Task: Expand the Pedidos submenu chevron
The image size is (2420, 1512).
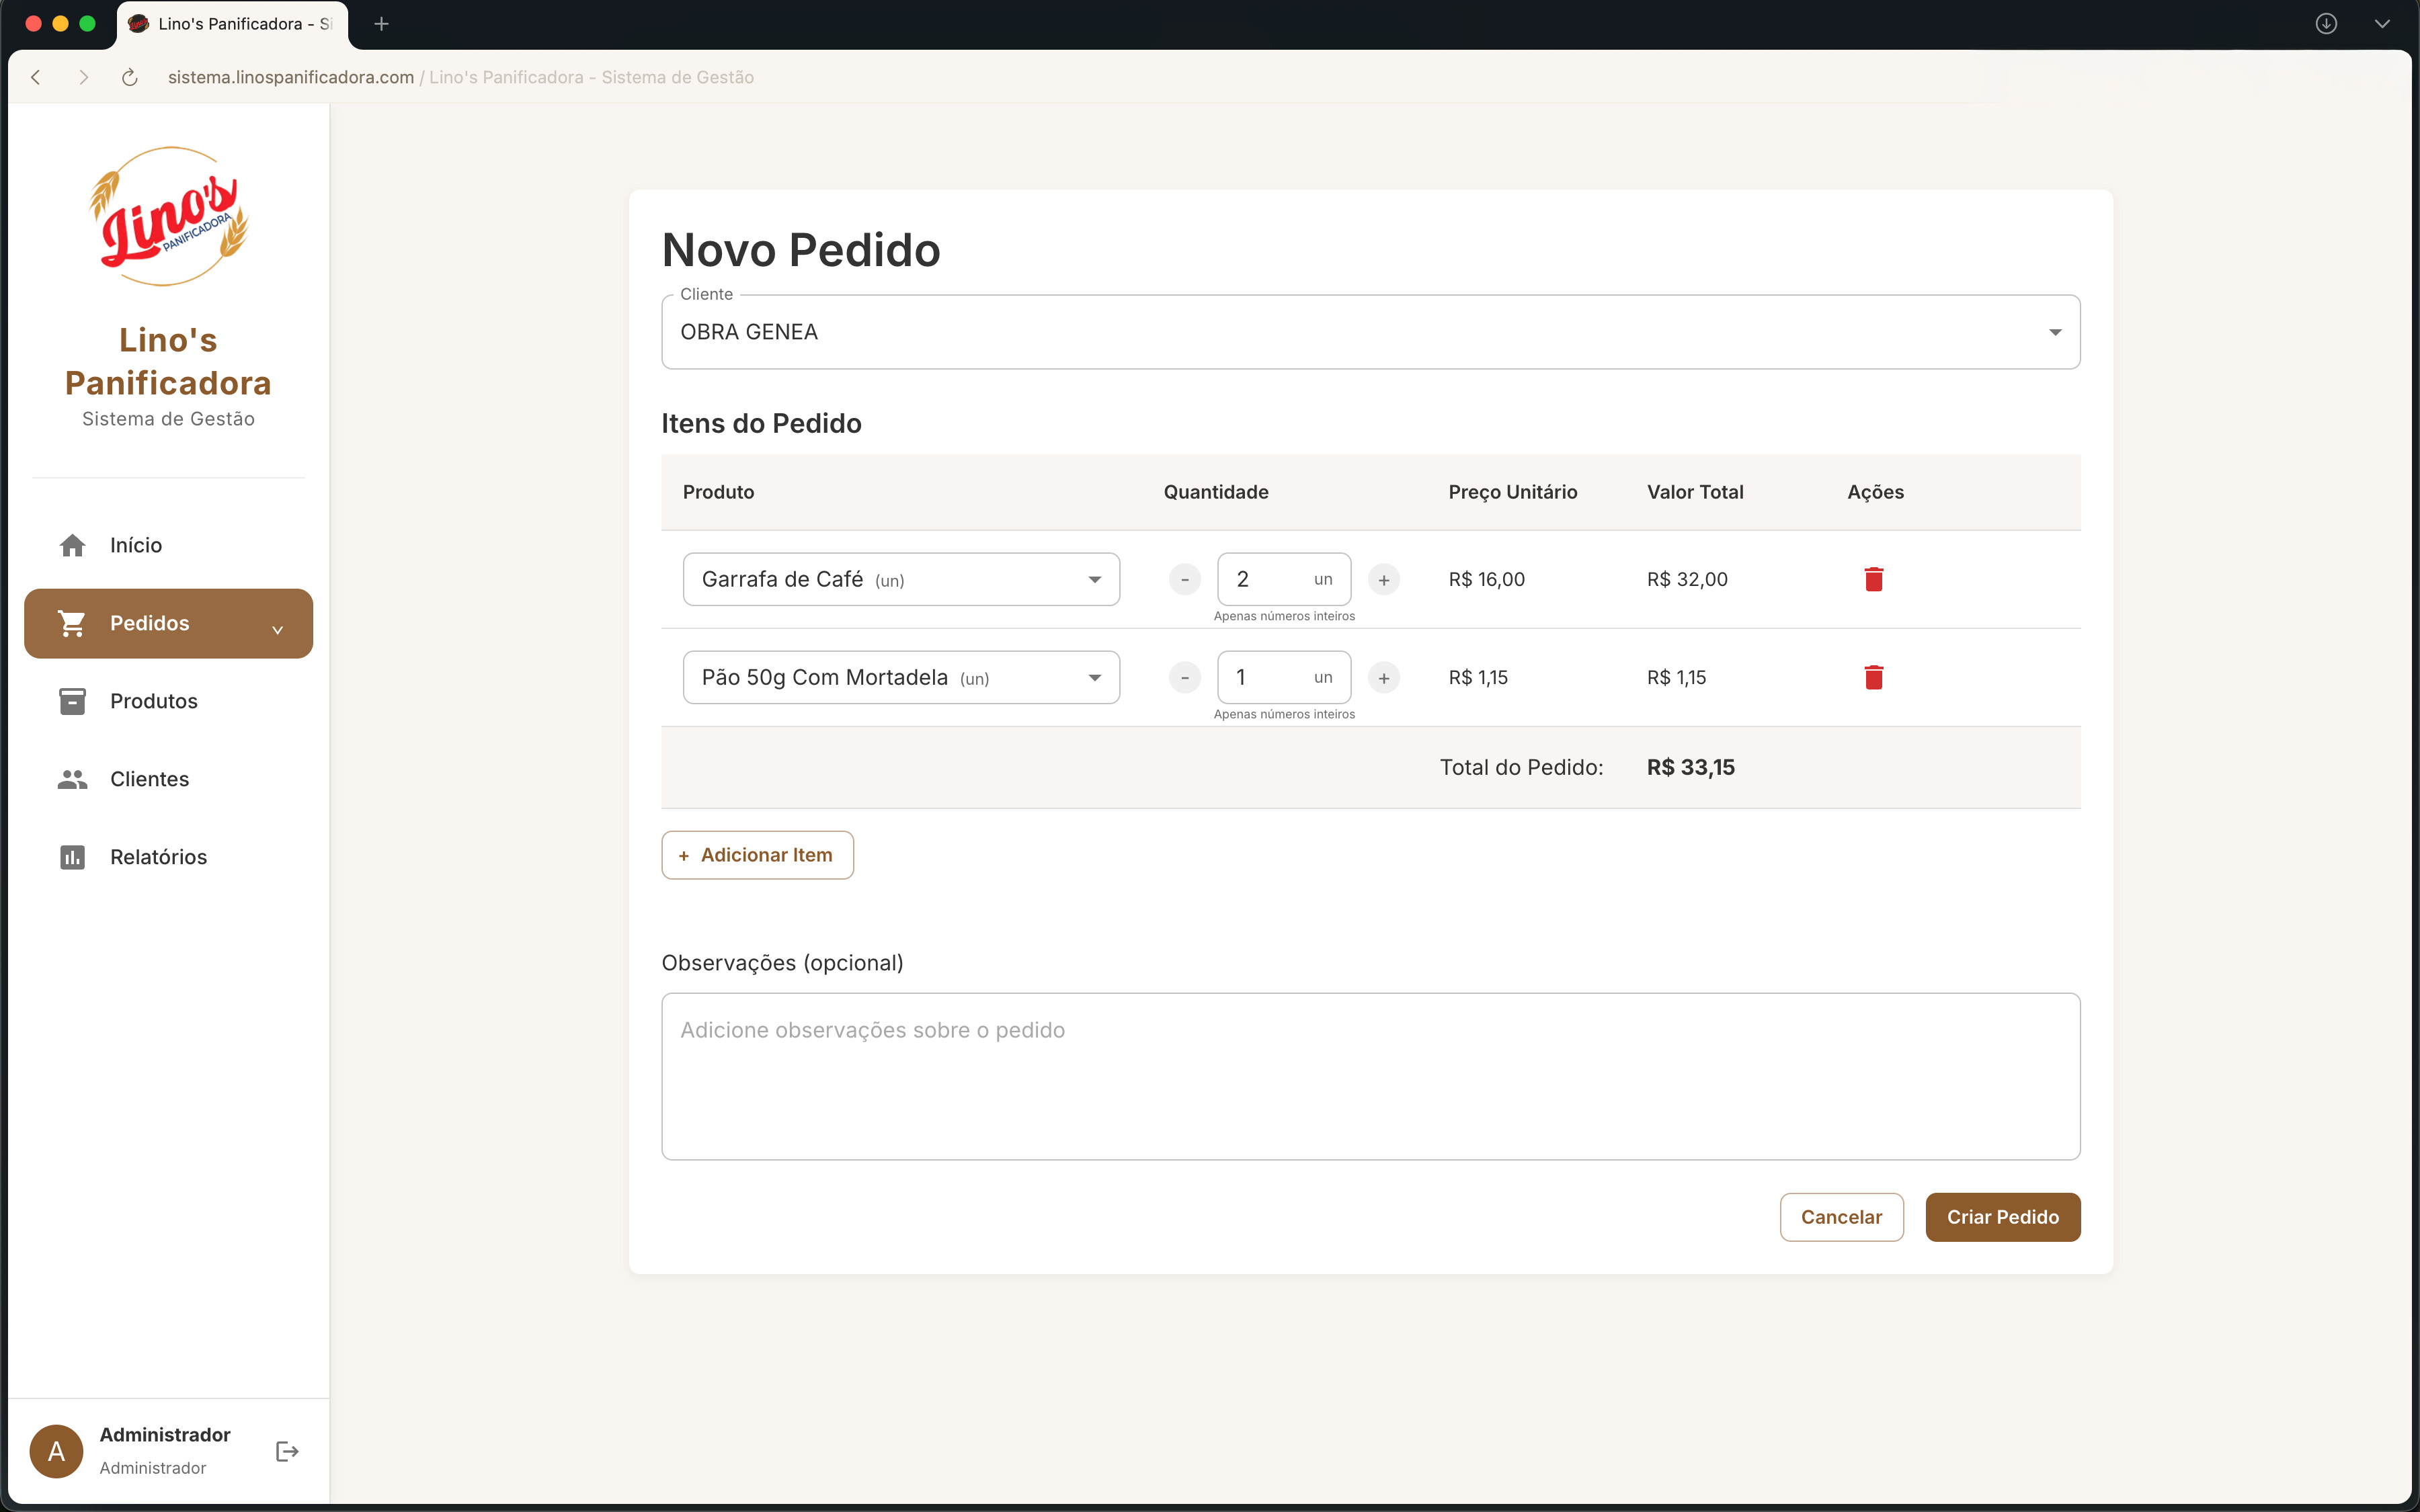Action: tap(278, 629)
